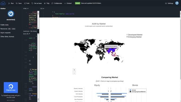Click the Equity chart label
This screenshot has width=181, height=102.
[97, 85]
